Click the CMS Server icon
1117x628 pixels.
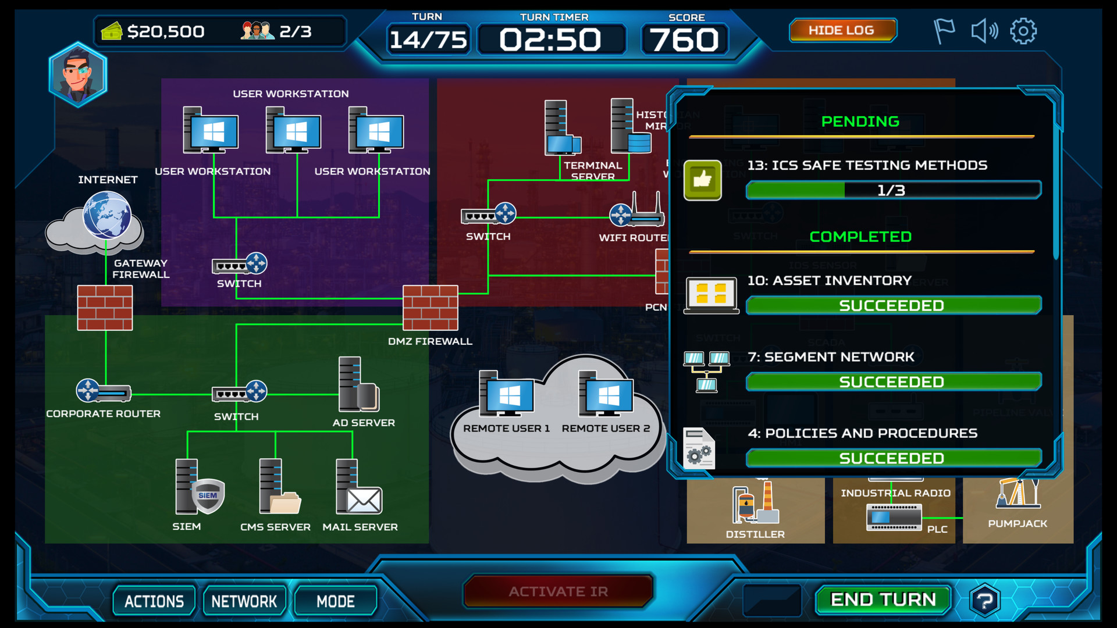pyautogui.click(x=279, y=487)
